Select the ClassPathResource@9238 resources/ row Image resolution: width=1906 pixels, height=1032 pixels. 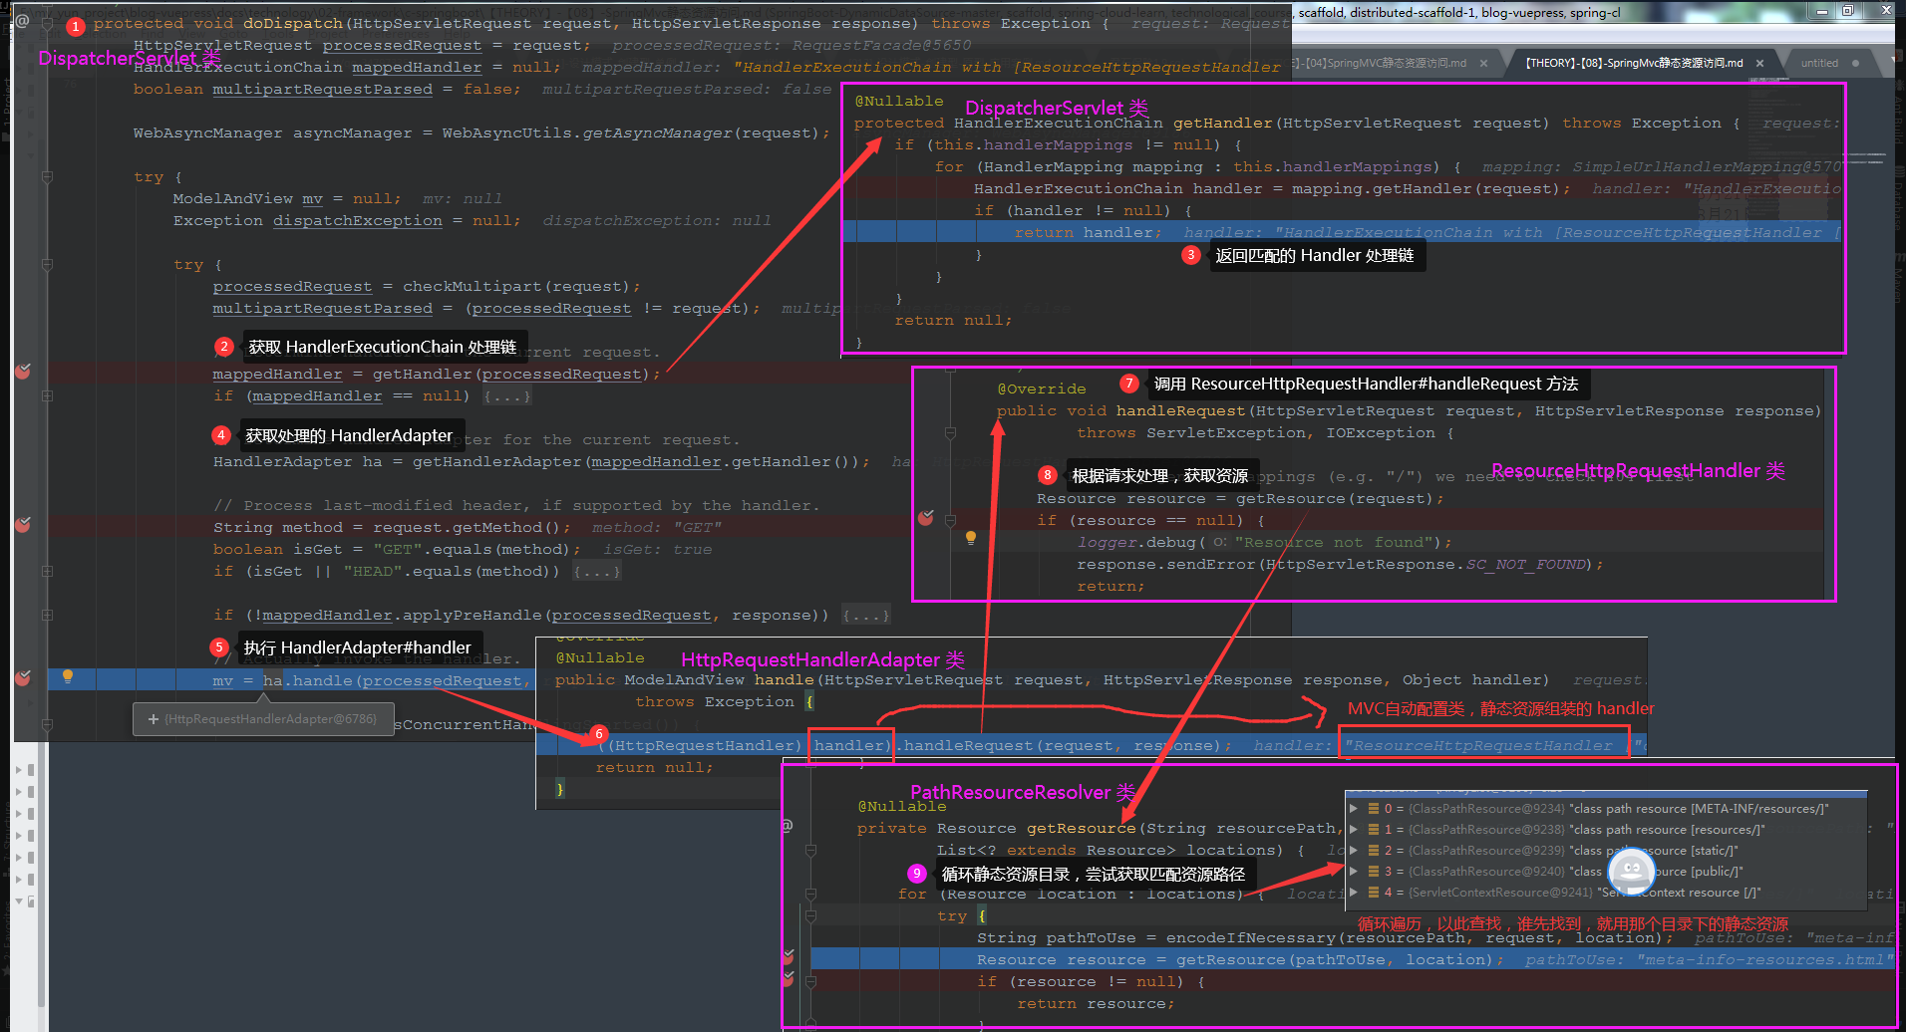(x=1606, y=830)
